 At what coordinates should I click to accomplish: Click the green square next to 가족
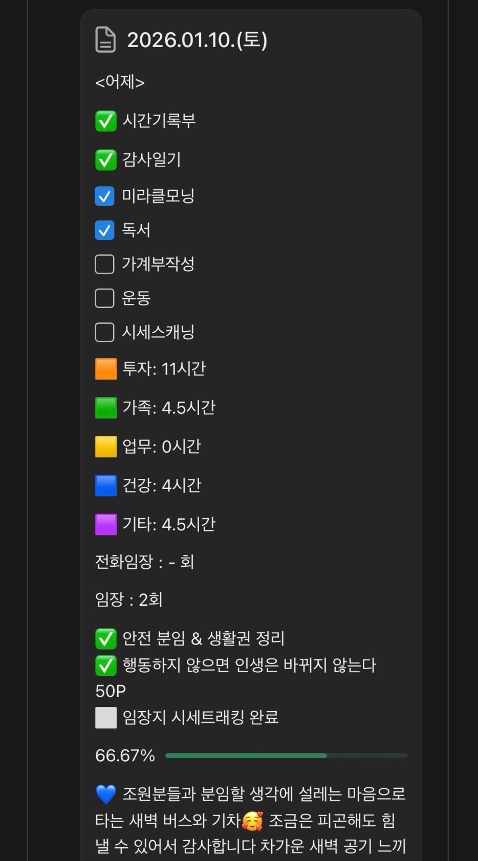[x=106, y=408]
